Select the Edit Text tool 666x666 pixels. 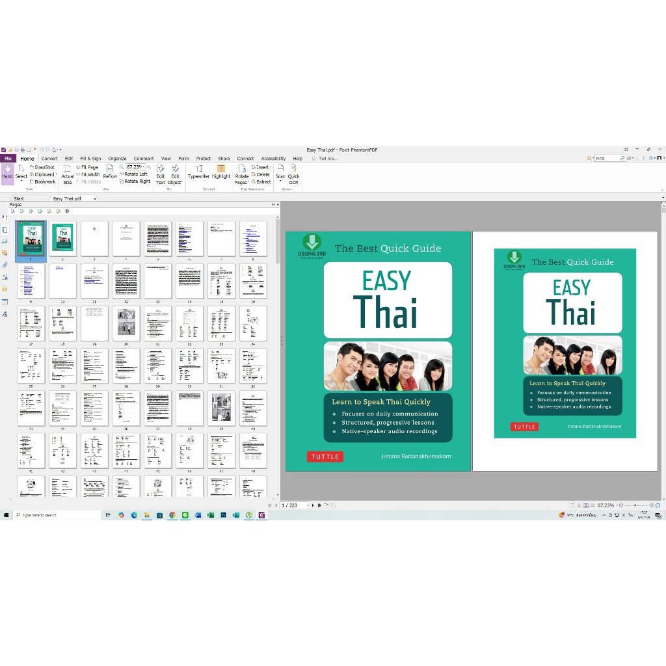pos(161,174)
